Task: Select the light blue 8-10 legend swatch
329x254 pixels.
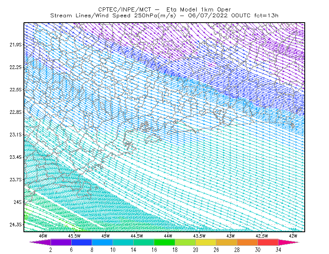Action: tap(102, 242)
